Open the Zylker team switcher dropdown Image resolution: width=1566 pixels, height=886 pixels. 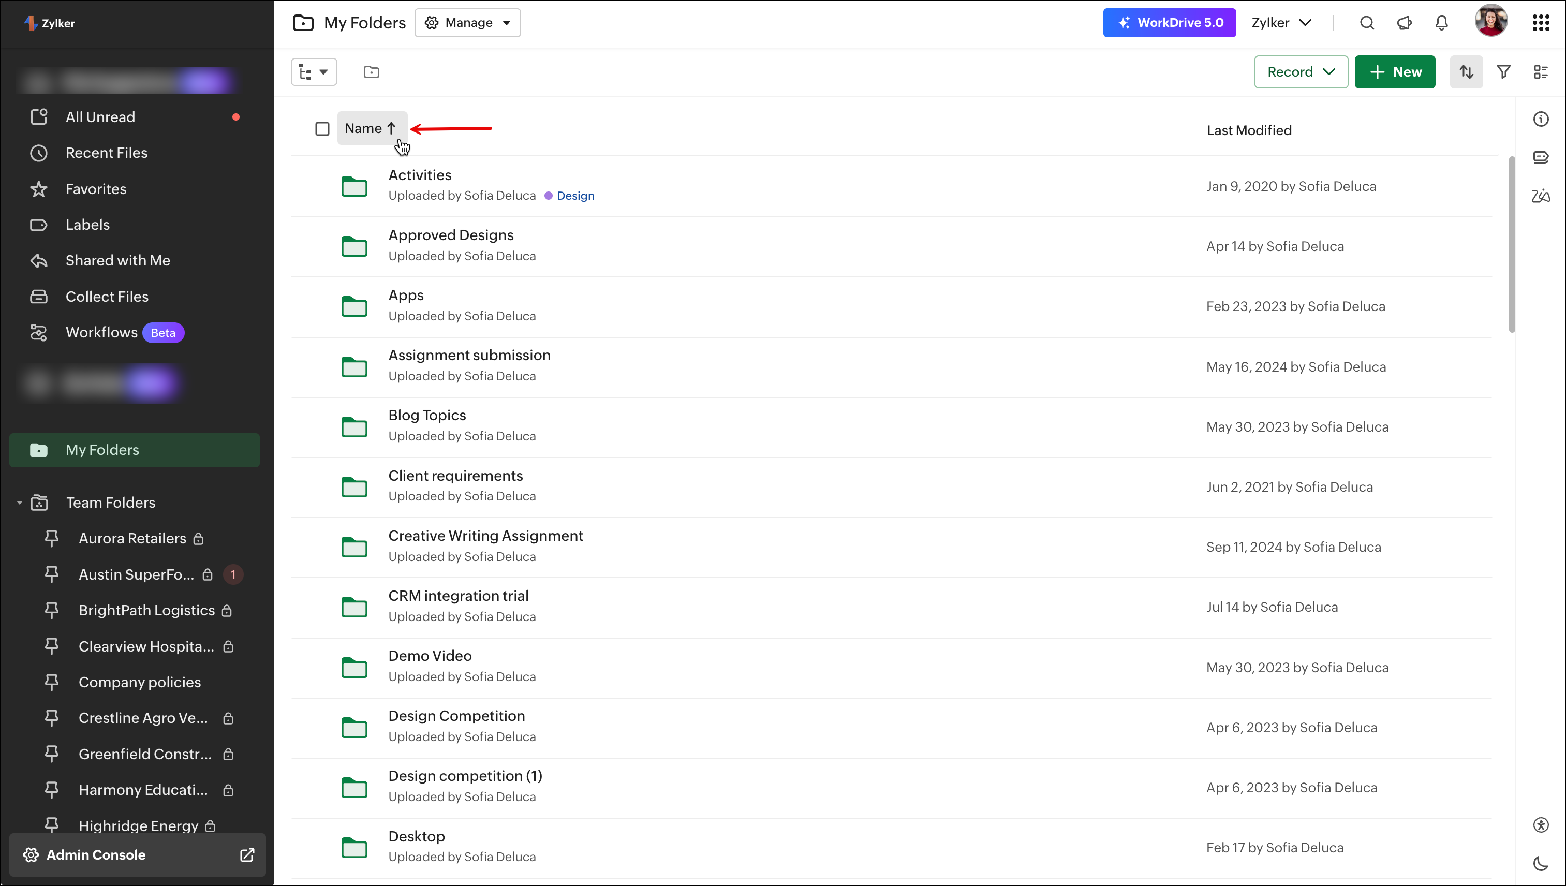tap(1281, 23)
